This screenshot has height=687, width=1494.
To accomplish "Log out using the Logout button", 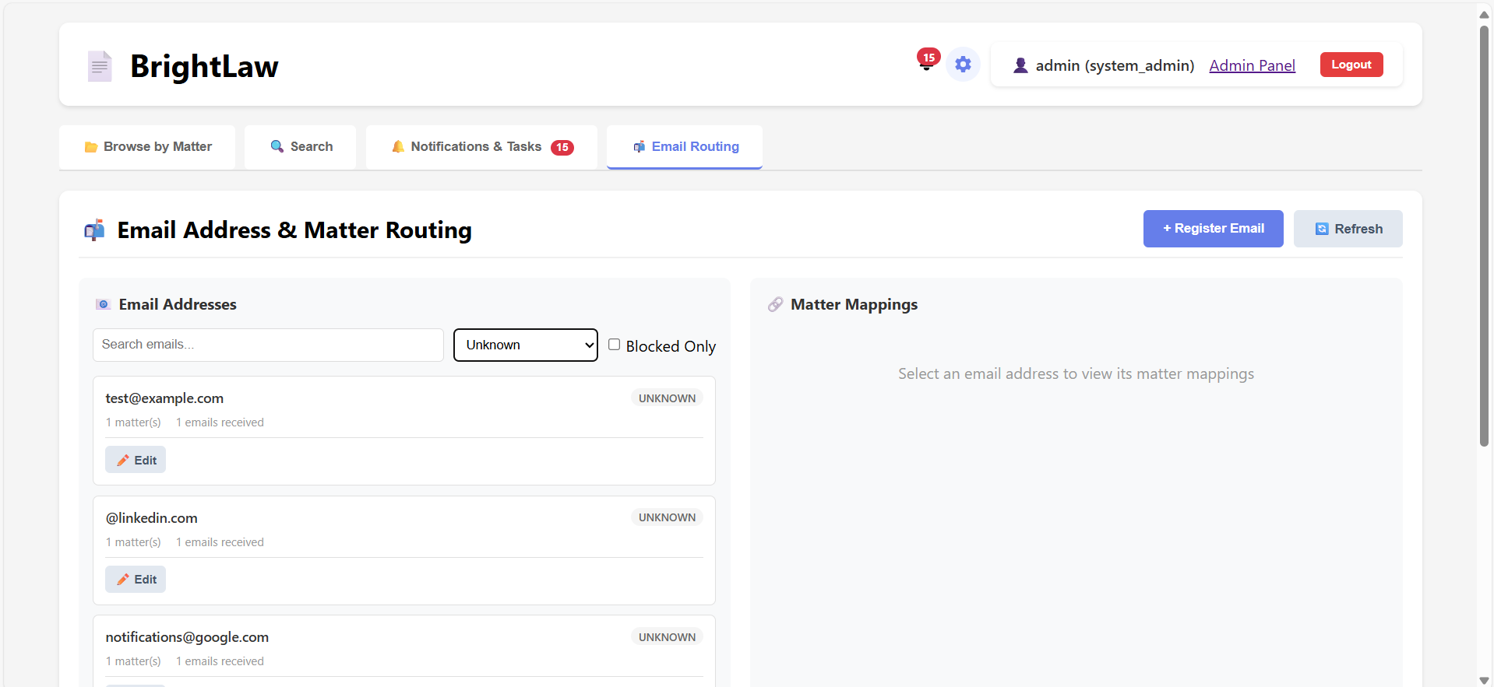I will point(1351,65).
